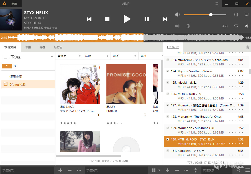
Task: Skip to next track
Action: pos(165,19)
